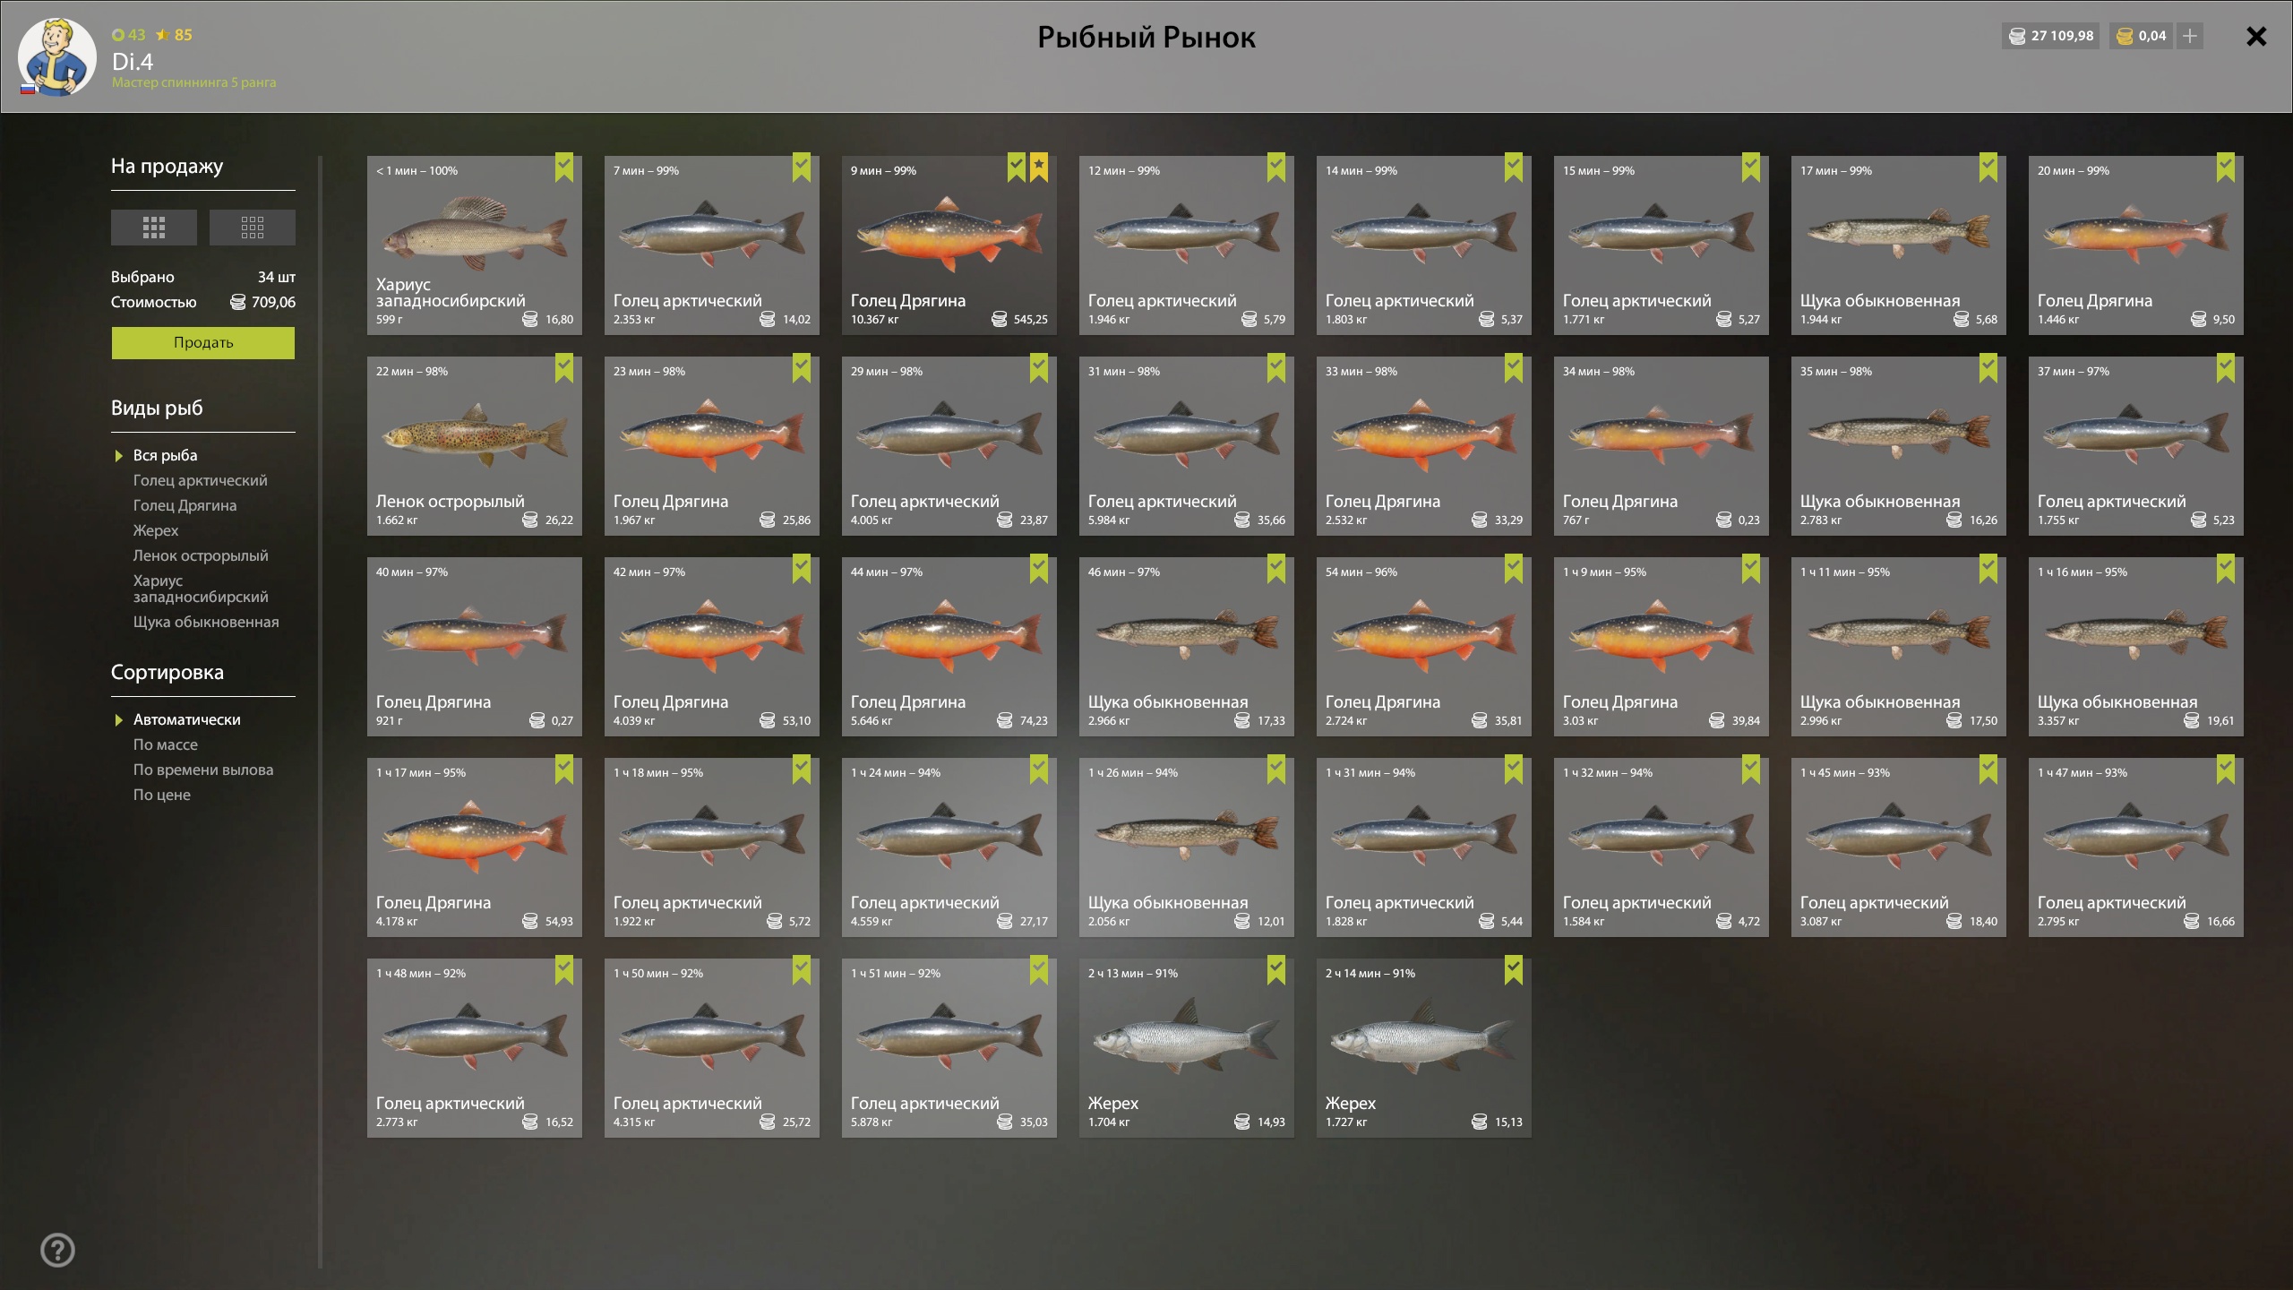
Task: Switch to small grid view icon
Action: (x=253, y=228)
